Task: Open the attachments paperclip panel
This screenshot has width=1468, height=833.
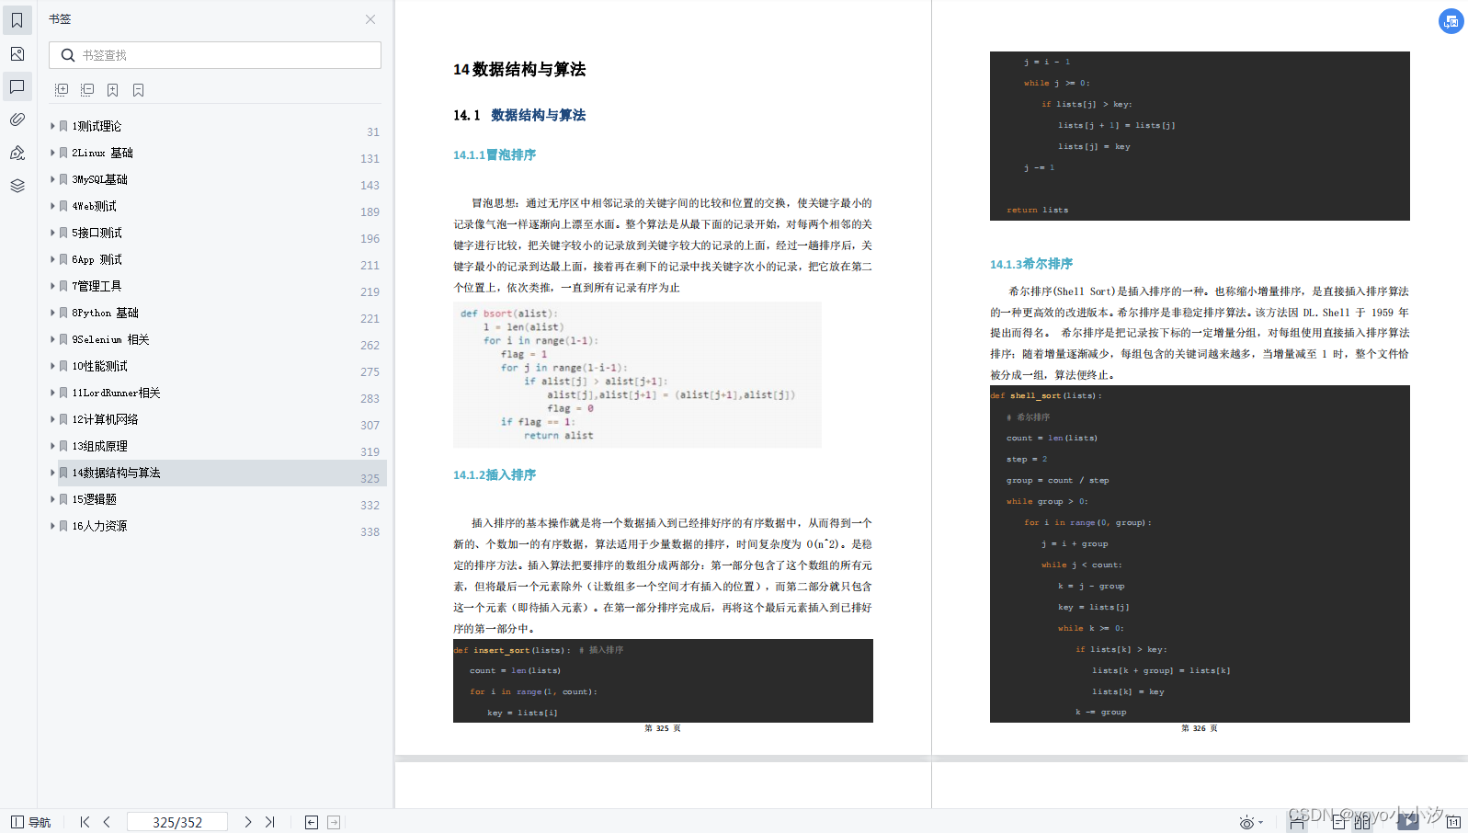Action: click(17, 120)
